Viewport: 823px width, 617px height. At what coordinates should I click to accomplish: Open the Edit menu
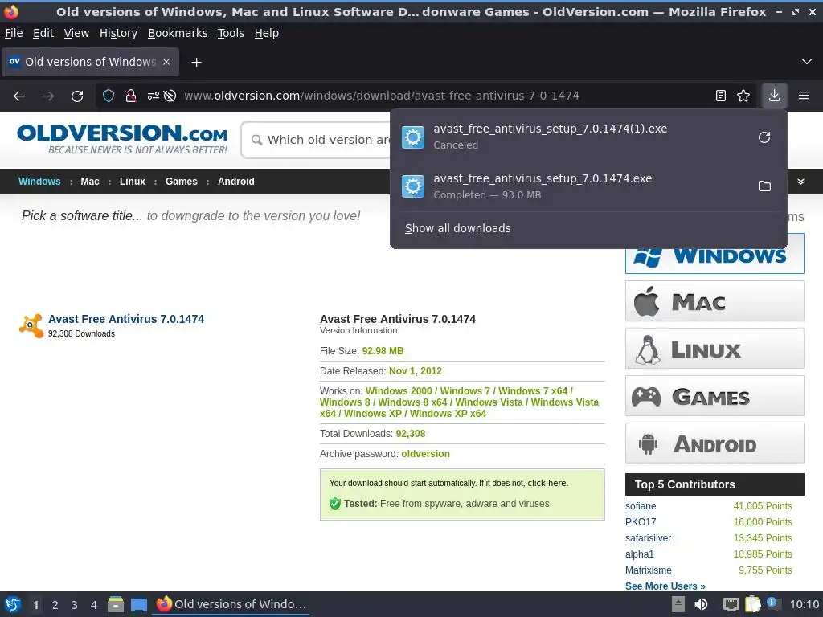point(43,33)
